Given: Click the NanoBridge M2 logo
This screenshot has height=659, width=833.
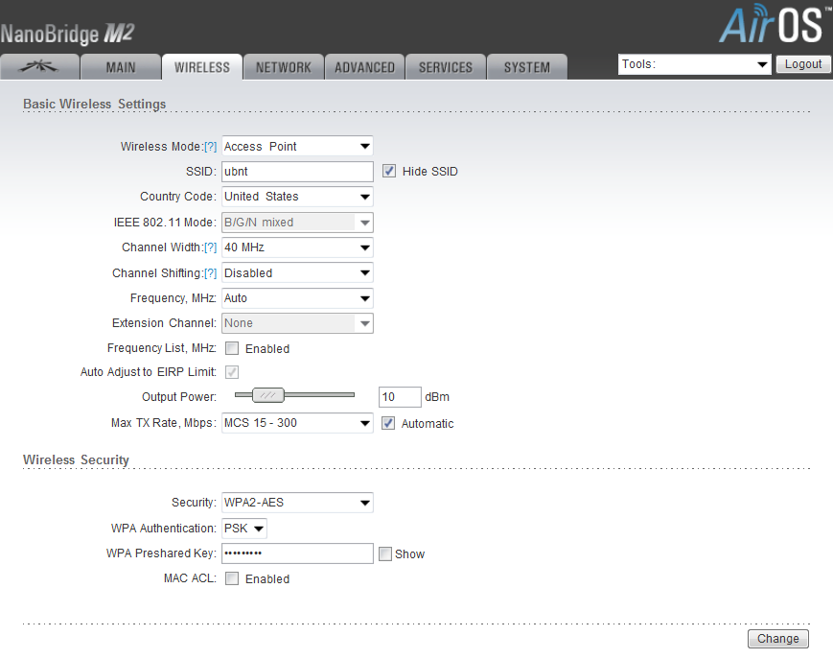Looking at the screenshot, I should 67,35.
